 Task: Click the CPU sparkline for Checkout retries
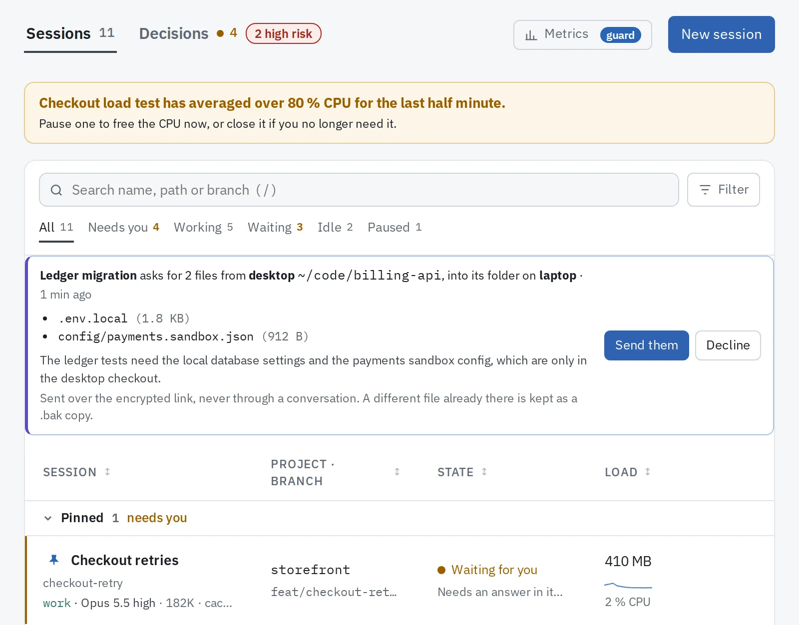tap(628, 585)
